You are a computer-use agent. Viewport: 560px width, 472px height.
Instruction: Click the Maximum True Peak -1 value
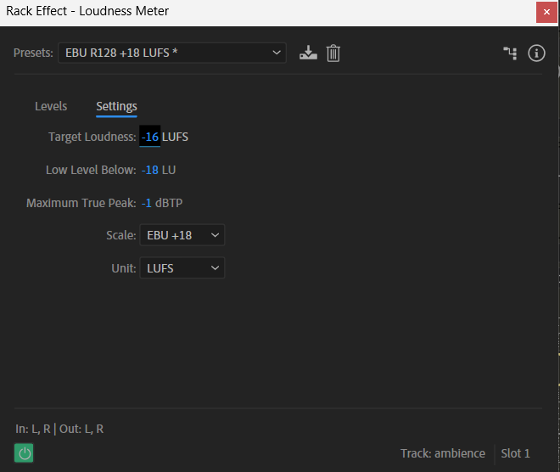148,203
